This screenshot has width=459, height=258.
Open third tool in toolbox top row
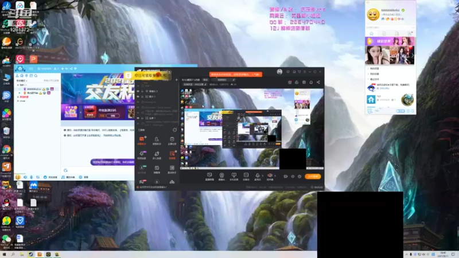pyautogui.click(x=172, y=140)
